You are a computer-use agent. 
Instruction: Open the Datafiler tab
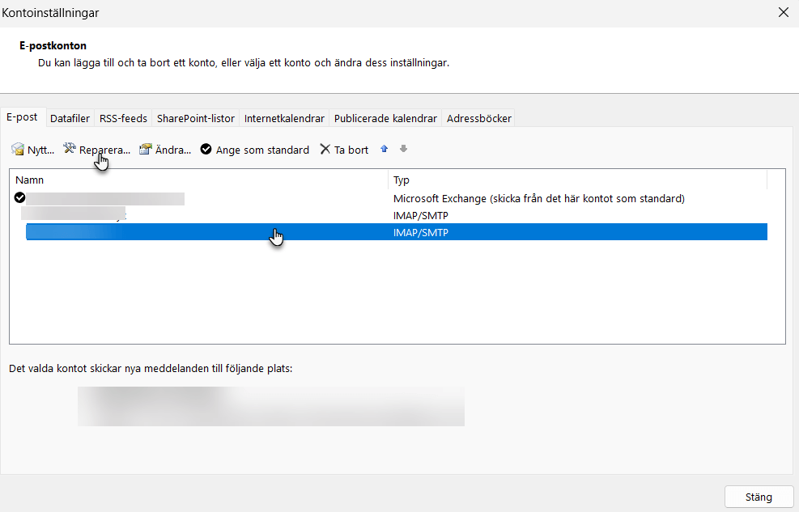(70, 118)
